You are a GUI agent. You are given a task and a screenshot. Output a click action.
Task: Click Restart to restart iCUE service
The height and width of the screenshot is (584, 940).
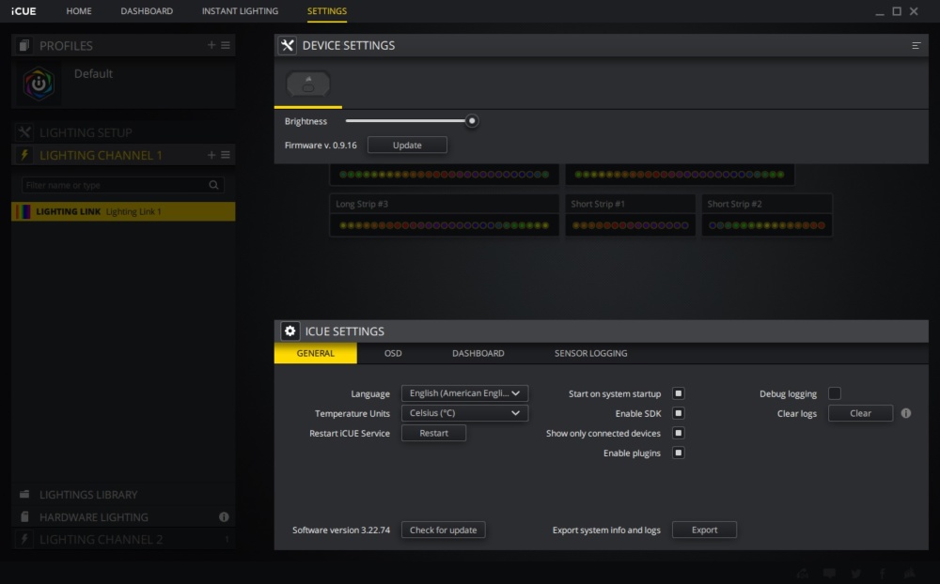tap(433, 433)
